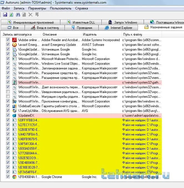Click the {9D4B8496-7... row icon

(14, 162)
